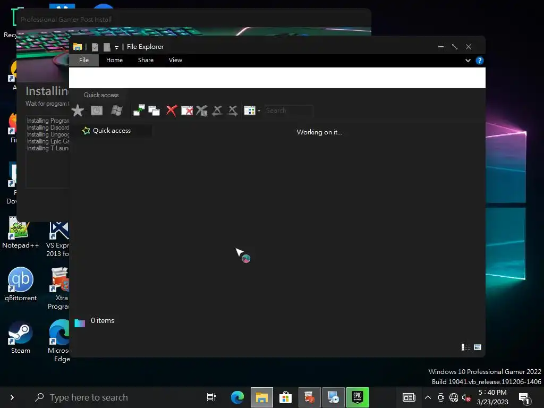Switch to the Home ribbon tab
This screenshot has height=408, width=544.
[115, 60]
